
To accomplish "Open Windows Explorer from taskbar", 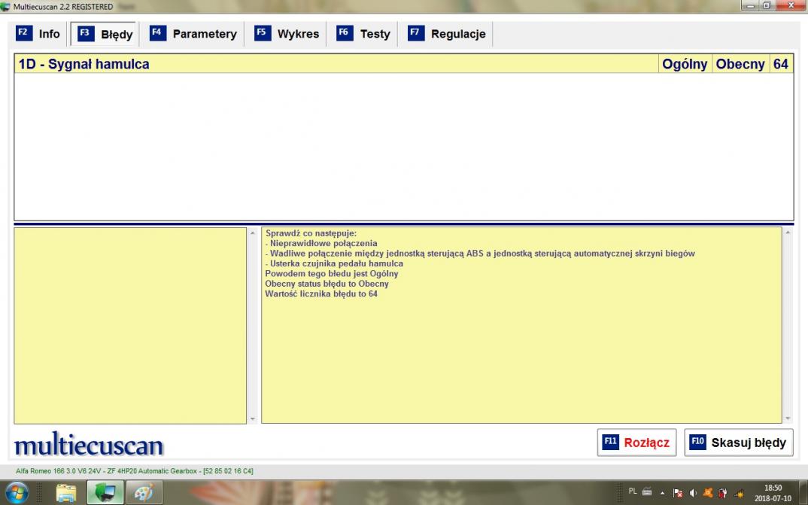I will 66,493.
